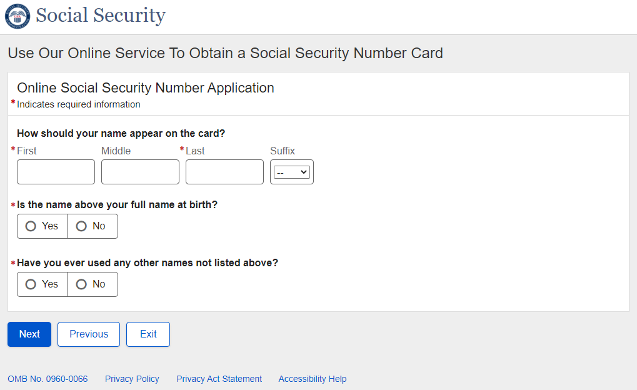Open the Privacy Policy link
This screenshot has width=637, height=390.
pos(132,379)
